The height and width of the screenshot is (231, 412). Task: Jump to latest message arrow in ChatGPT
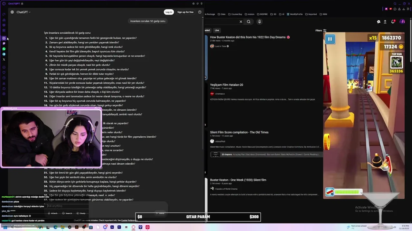point(106,195)
